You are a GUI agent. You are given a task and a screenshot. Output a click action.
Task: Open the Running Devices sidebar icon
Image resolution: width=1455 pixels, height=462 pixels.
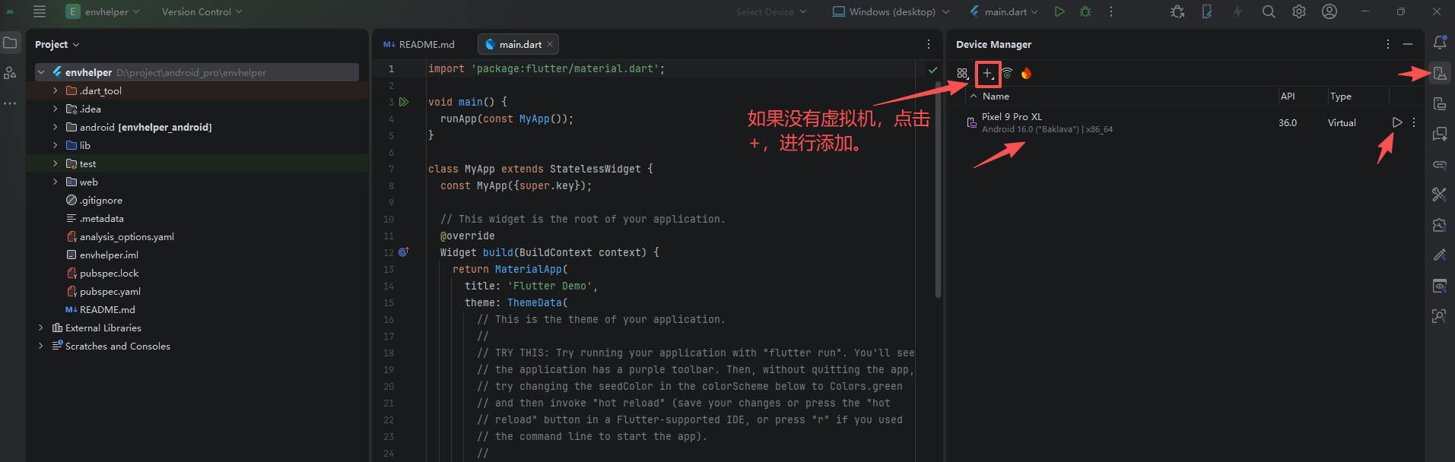1440,103
